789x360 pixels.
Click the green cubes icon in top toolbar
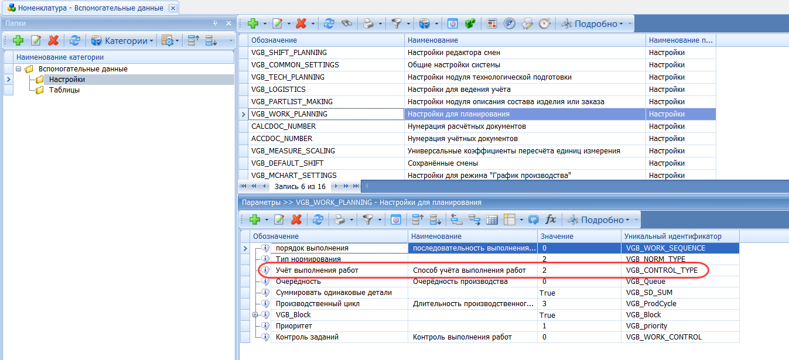coord(470,23)
